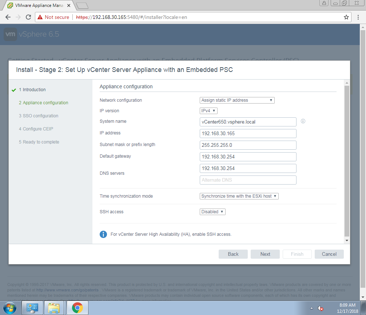Open the vmware.com/go/patents link
This screenshot has width=366, height=315.
coord(67,290)
